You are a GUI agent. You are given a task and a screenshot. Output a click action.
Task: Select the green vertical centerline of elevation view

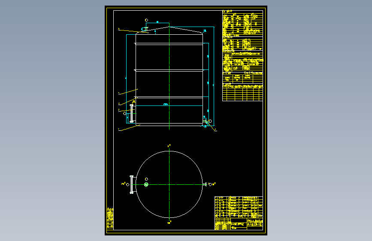click(169, 76)
